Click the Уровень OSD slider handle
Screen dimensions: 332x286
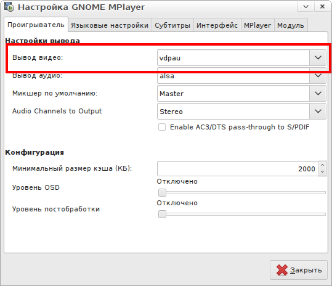163,192
